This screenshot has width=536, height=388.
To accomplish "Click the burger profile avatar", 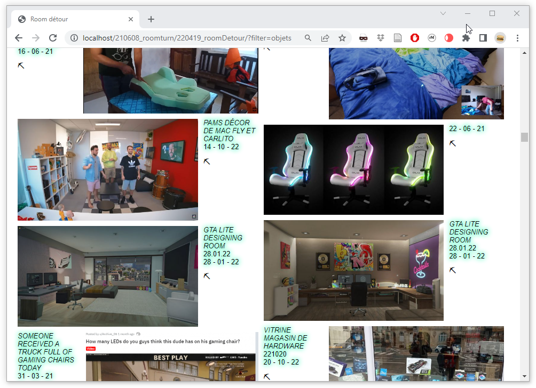I will (500, 38).
